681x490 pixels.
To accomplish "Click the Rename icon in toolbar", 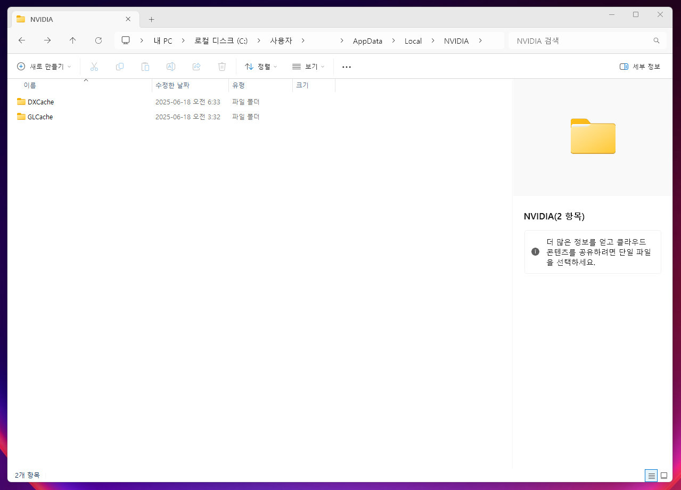I will coord(171,67).
